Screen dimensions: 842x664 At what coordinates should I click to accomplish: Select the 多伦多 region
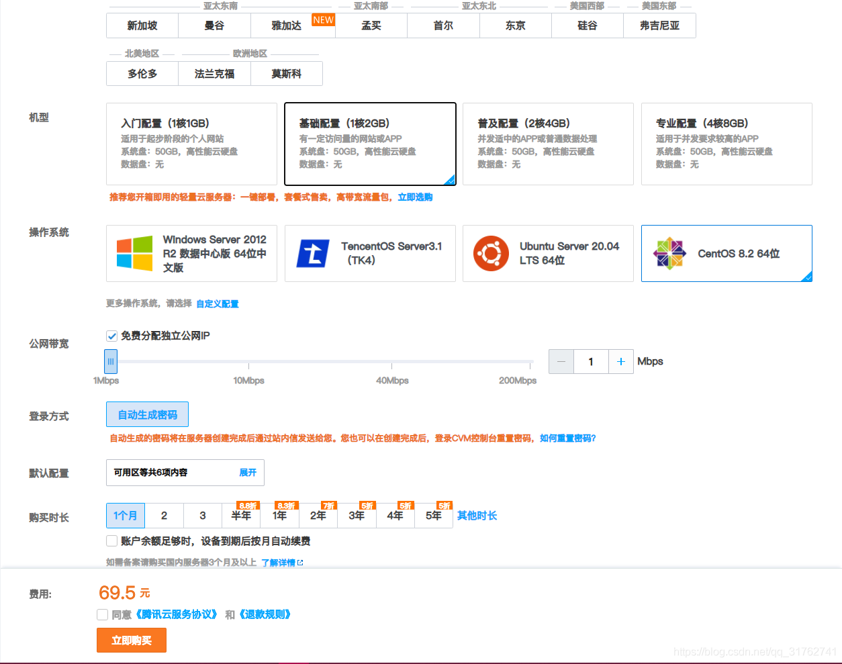(x=142, y=74)
